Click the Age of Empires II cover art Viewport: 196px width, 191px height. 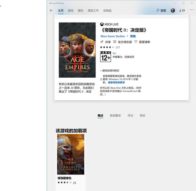(77, 50)
